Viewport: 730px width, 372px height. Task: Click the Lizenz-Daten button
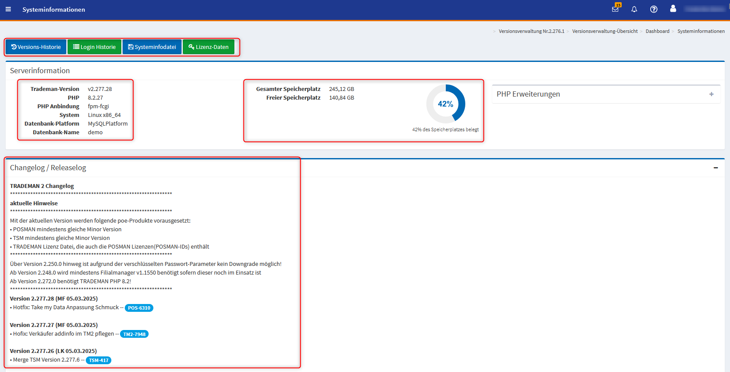click(x=208, y=47)
